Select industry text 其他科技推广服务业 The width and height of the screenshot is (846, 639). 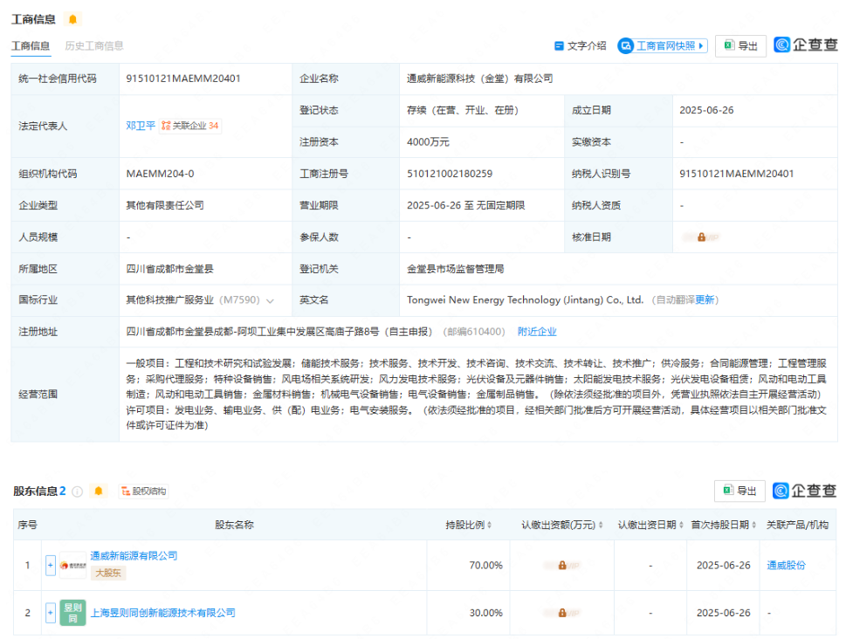(x=170, y=299)
